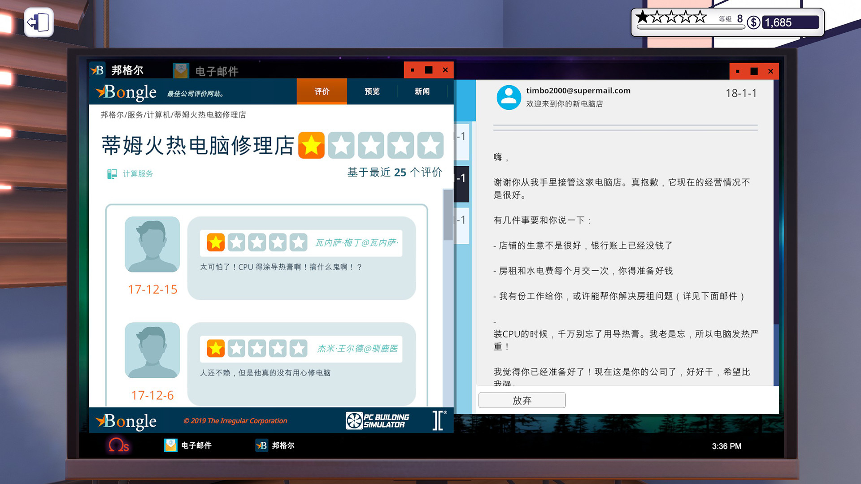The height and width of the screenshot is (484, 861).
Task: Open 电子邮件 from the taskbar
Action: click(x=188, y=445)
